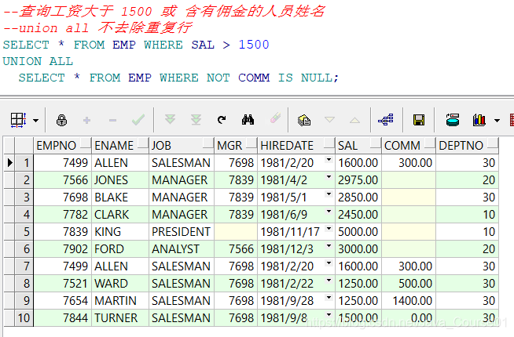Open date dropdown for 1981/6/9
This screenshot has height=337, width=514.
pos(329,212)
